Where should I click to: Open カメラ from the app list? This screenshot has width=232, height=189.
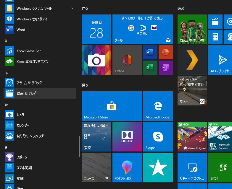point(40,115)
